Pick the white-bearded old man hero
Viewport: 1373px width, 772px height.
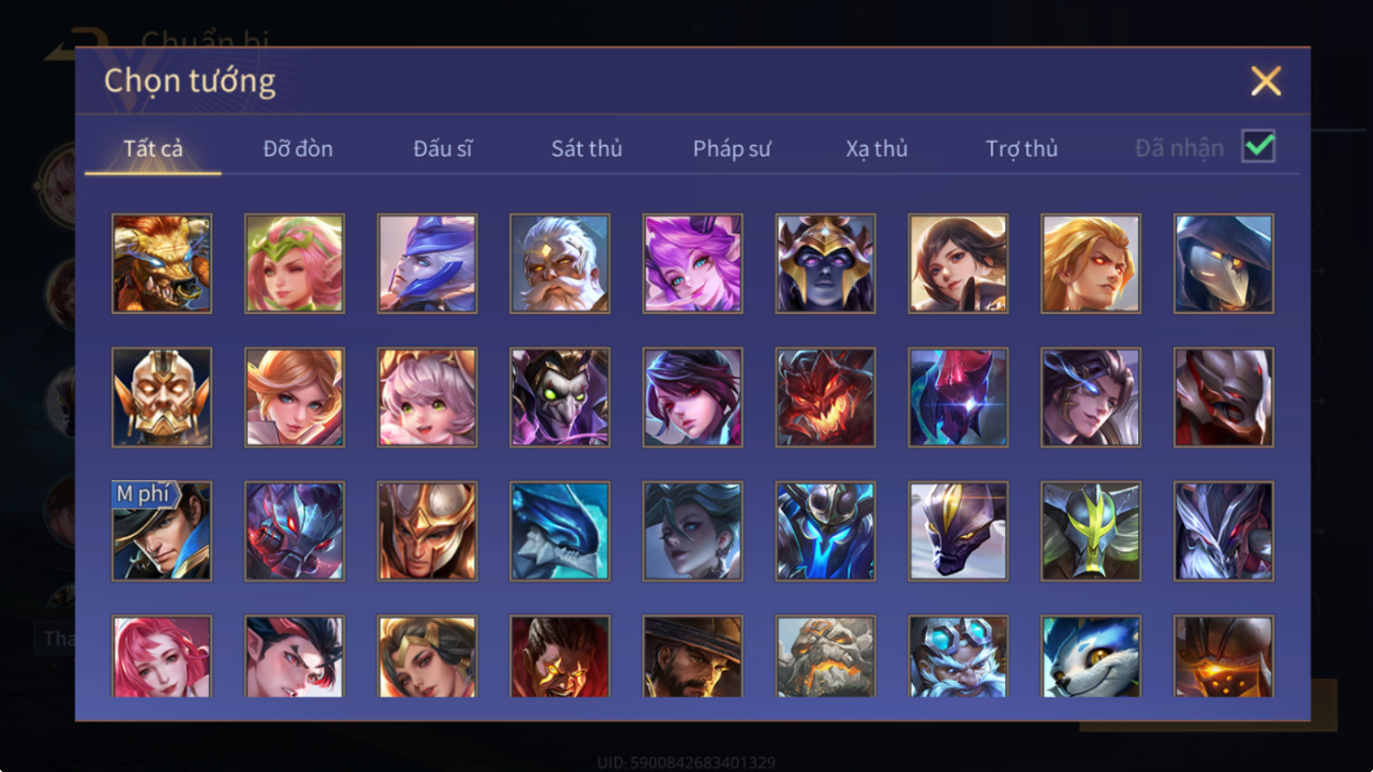560,264
